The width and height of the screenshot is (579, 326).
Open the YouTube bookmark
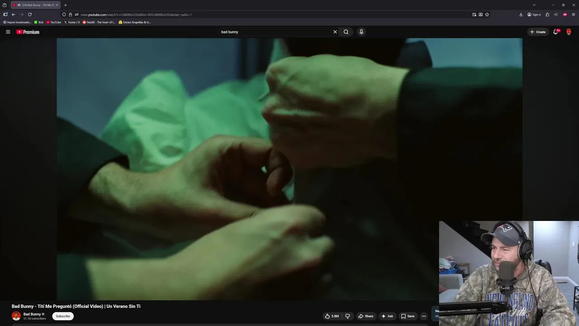(53, 22)
